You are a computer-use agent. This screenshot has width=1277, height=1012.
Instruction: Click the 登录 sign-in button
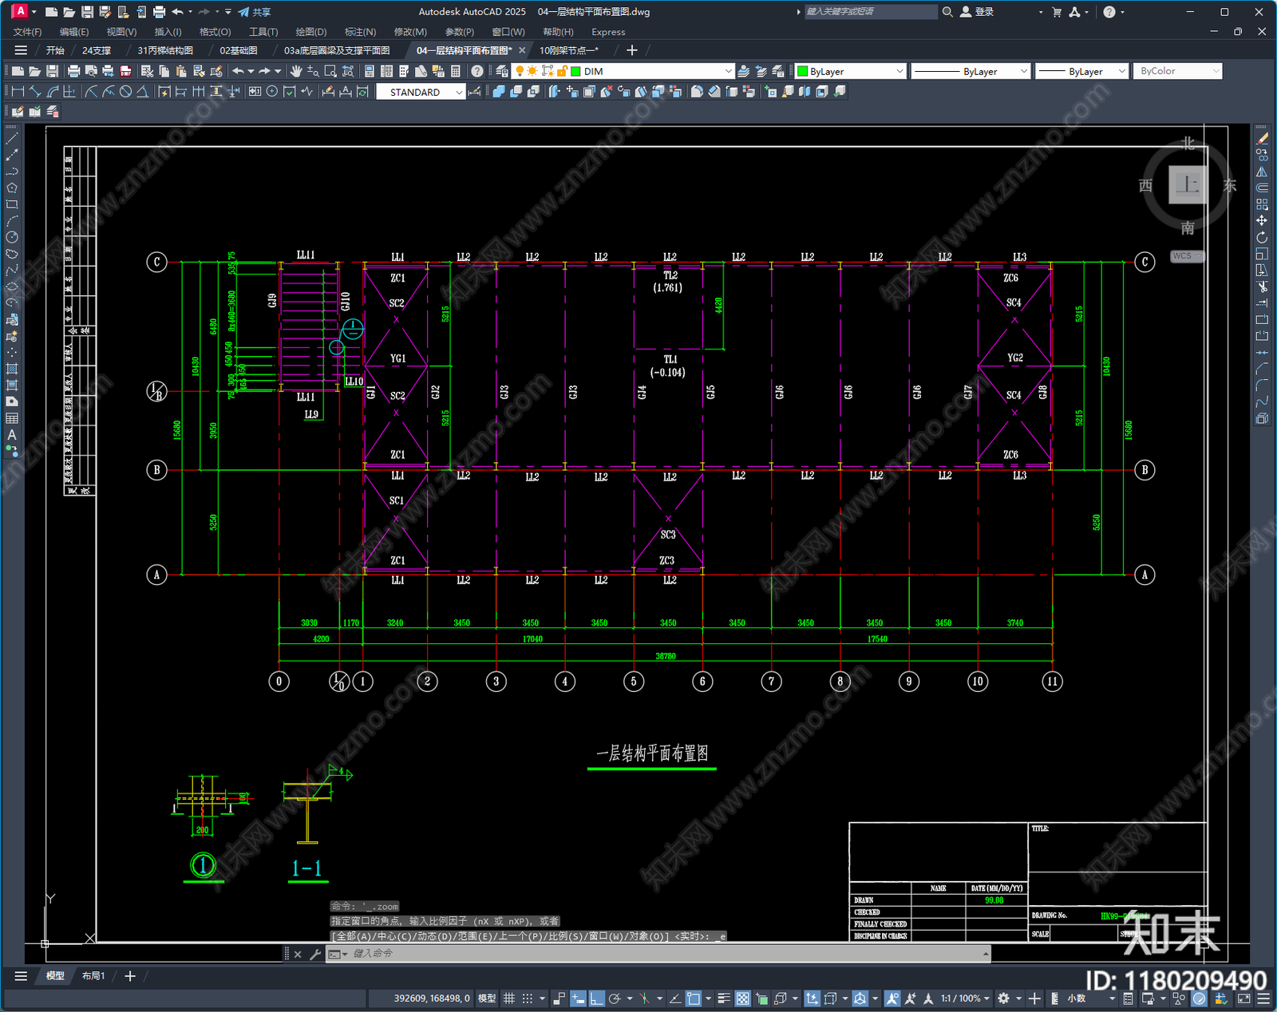[977, 12]
